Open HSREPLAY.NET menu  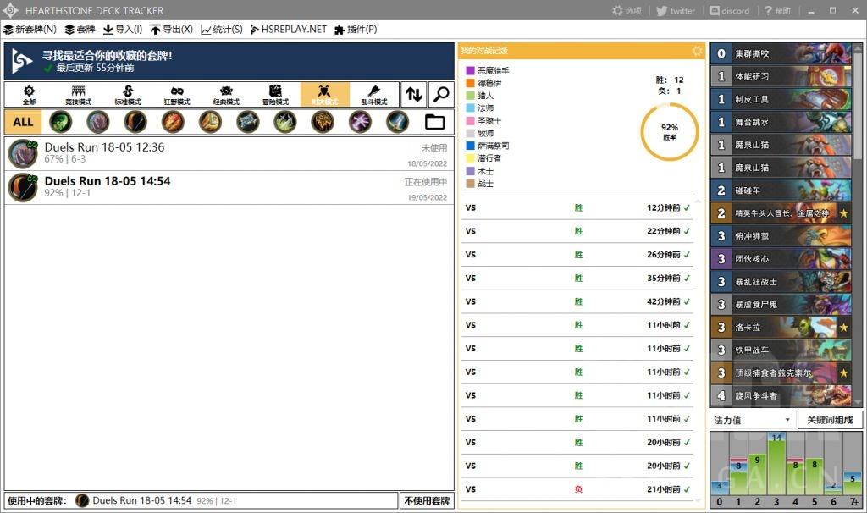[x=288, y=30]
